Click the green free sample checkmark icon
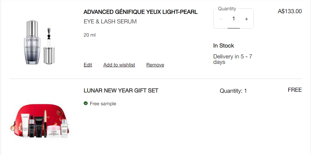This screenshot has width=311, height=155. pyautogui.click(x=86, y=103)
